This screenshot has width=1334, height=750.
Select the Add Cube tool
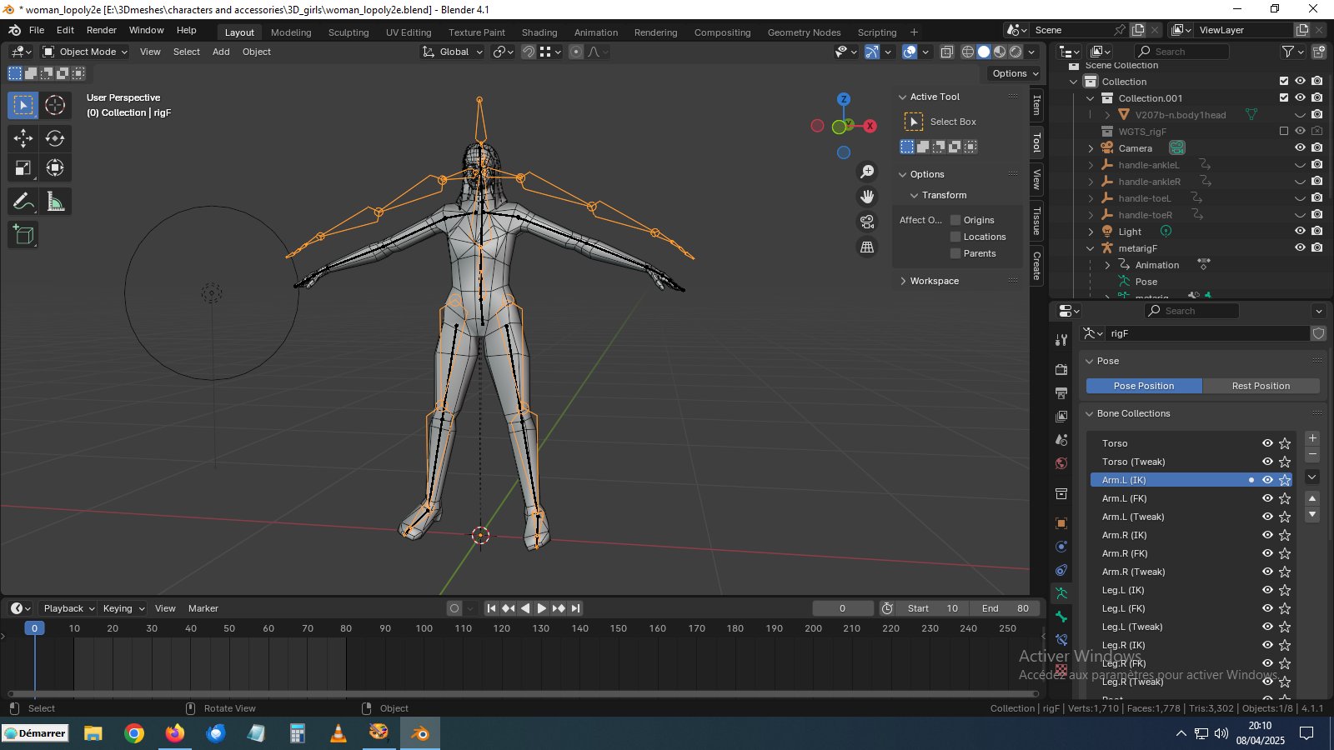(x=23, y=235)
